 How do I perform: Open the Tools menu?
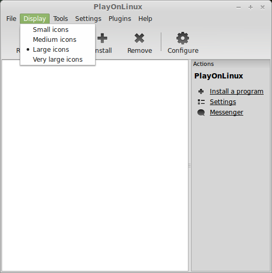click(61, 19)
